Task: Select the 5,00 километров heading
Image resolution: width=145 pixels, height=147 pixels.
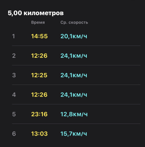Action: [36, 13]
